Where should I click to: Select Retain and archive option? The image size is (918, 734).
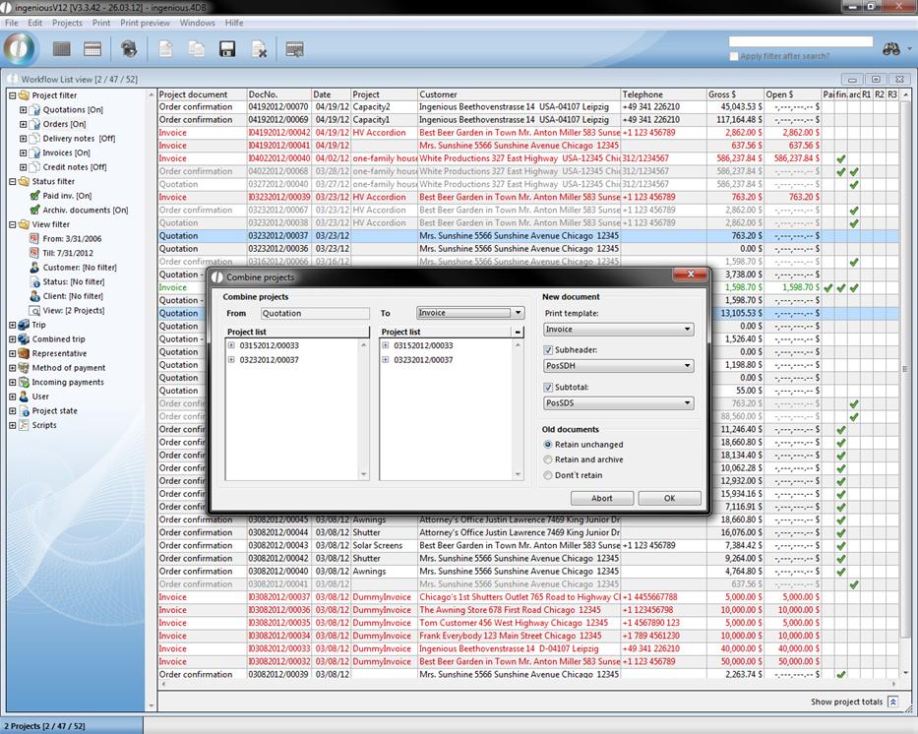click(x=548, y=459)
